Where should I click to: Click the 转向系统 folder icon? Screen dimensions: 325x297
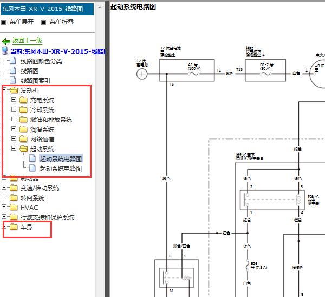pos(14,197)
